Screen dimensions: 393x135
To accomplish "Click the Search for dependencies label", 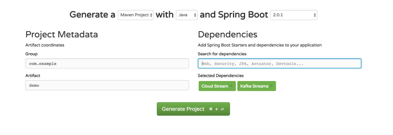I will click(x=222, y=54).
